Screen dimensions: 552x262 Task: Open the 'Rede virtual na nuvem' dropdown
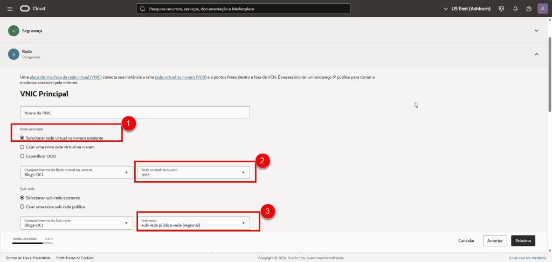(x=194, y=172)
